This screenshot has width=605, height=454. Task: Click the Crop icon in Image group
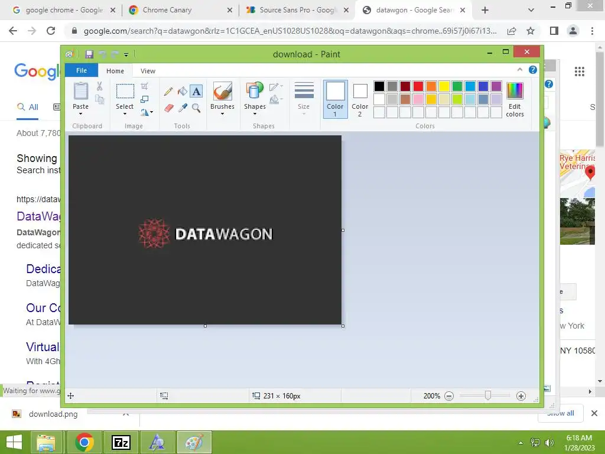145,86
